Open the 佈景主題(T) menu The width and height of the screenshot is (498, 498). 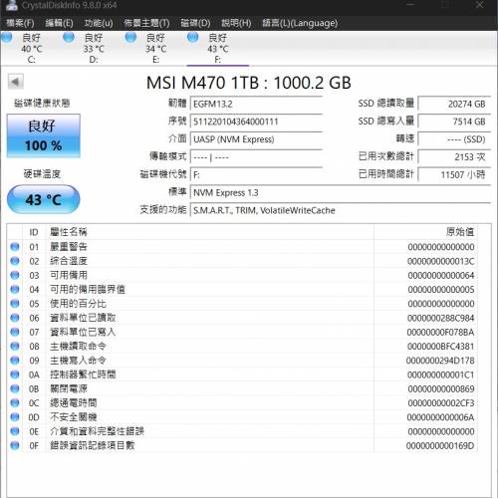(x=146, y=23)
